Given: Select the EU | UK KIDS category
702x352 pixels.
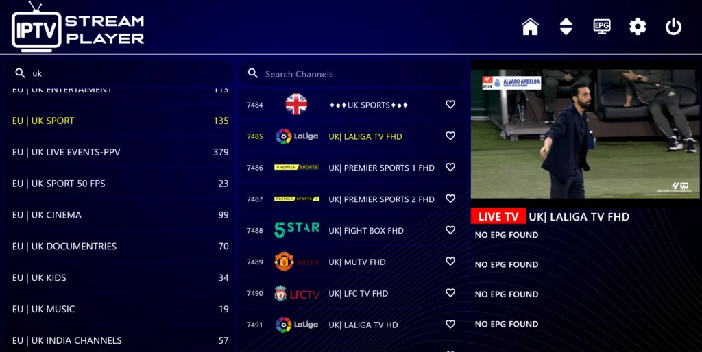Looking at the screenshot, I should [x=120, y=278].
